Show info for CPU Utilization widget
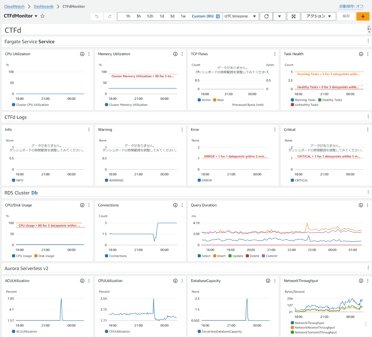372x337 pixels. click(82, 54)
